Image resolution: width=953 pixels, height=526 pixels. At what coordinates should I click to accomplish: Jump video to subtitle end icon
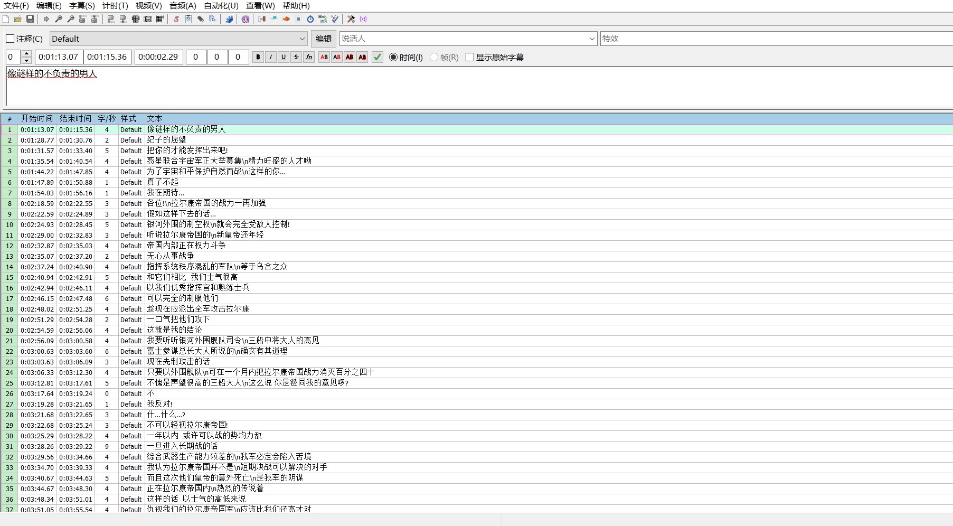coord(95,19)
